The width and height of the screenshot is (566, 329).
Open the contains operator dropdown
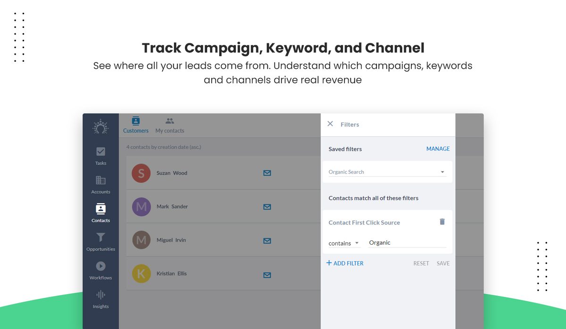click(344, 243)
